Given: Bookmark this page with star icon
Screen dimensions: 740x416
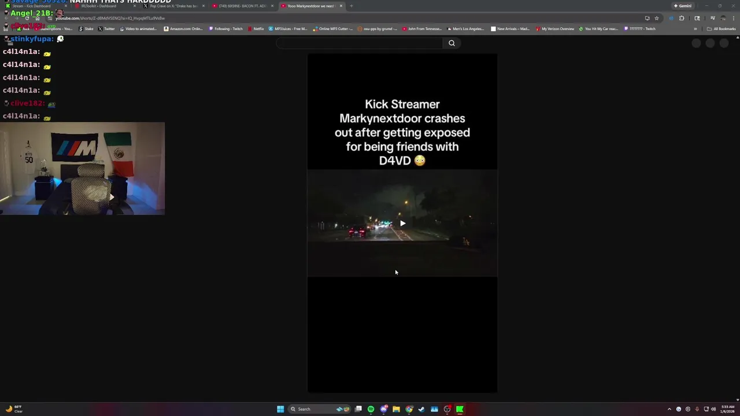Looking at the screenshot, I should 657,18.
